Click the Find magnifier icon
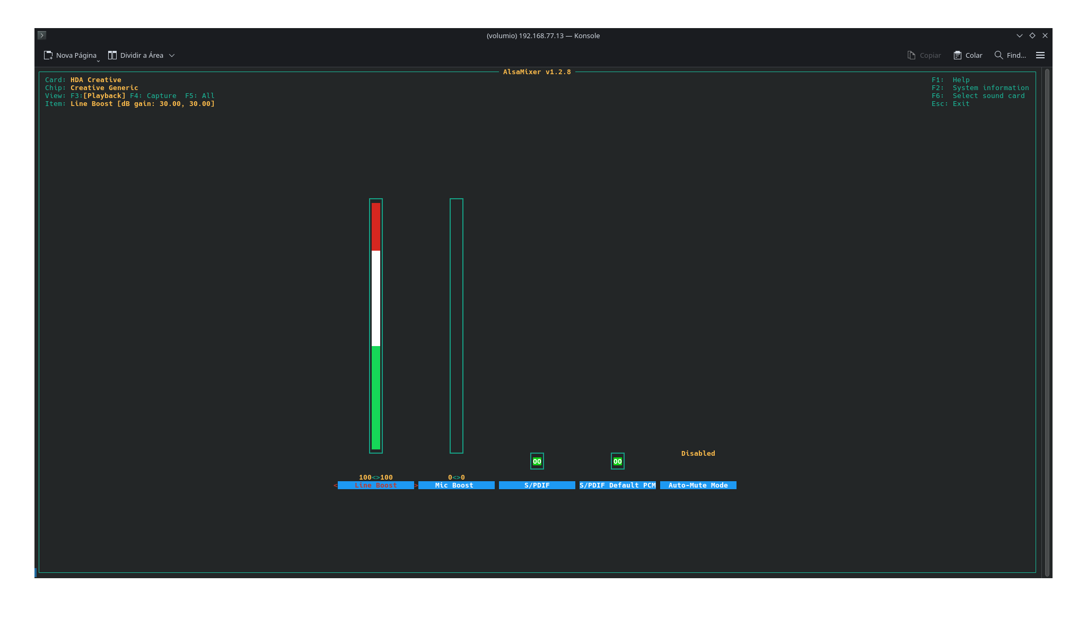 998,55
